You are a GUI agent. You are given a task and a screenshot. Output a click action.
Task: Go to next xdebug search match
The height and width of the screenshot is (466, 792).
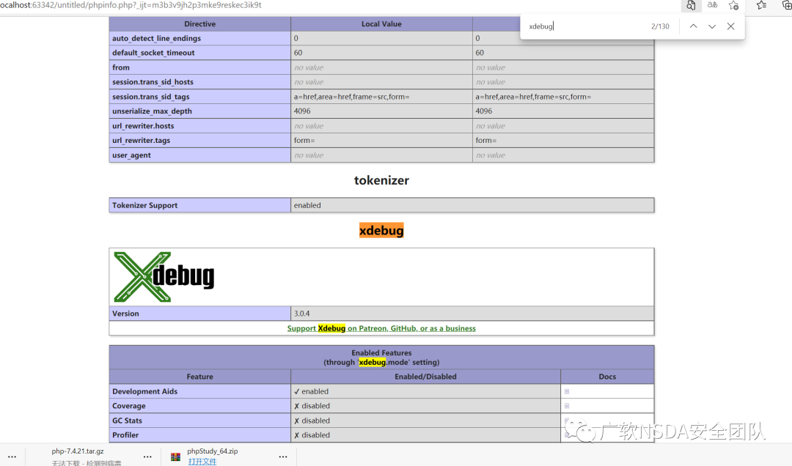tap(712, 26)
